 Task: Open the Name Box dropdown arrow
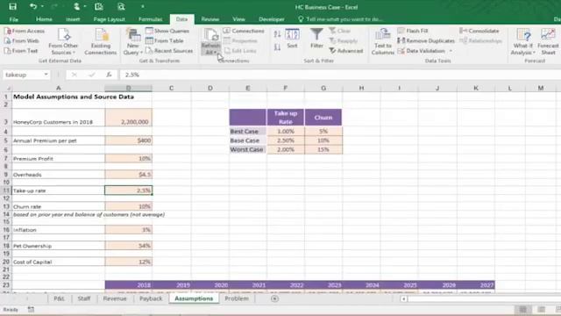tap(46, 75)
